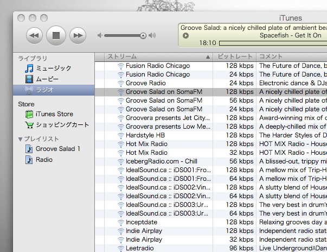Sort by the コメント column header

(x=292, y=57)
